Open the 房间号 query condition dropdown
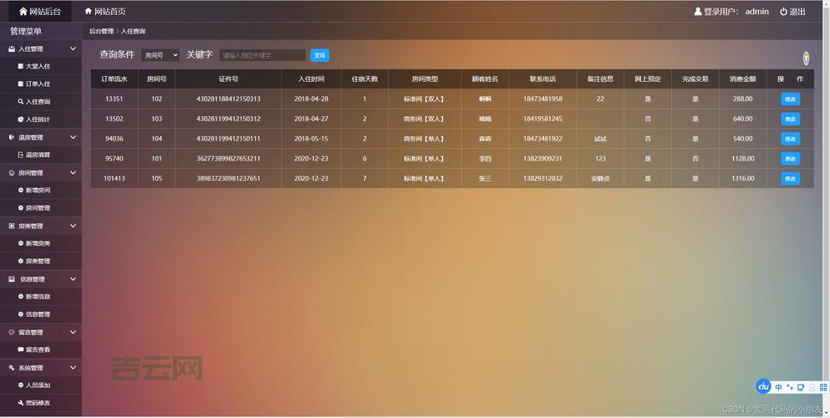The width and height of the screenshot is (830, 418). tap(160, 55)
